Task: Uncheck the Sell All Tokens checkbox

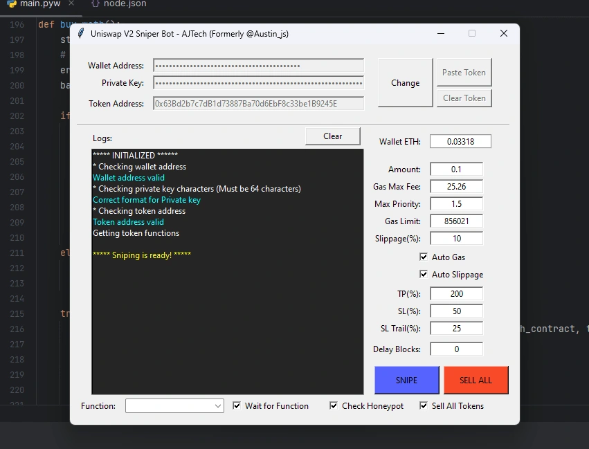Action: (x=424, y=405)
